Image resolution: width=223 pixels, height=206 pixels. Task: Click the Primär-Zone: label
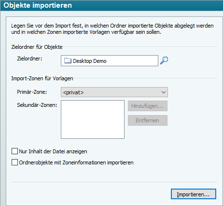click(x=32, y=92)
